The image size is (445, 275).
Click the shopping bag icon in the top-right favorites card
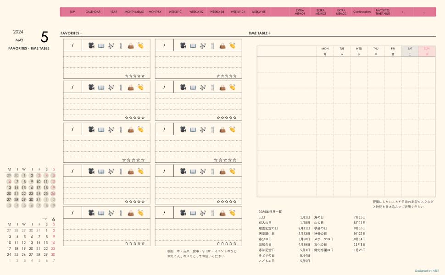point(222,45)
